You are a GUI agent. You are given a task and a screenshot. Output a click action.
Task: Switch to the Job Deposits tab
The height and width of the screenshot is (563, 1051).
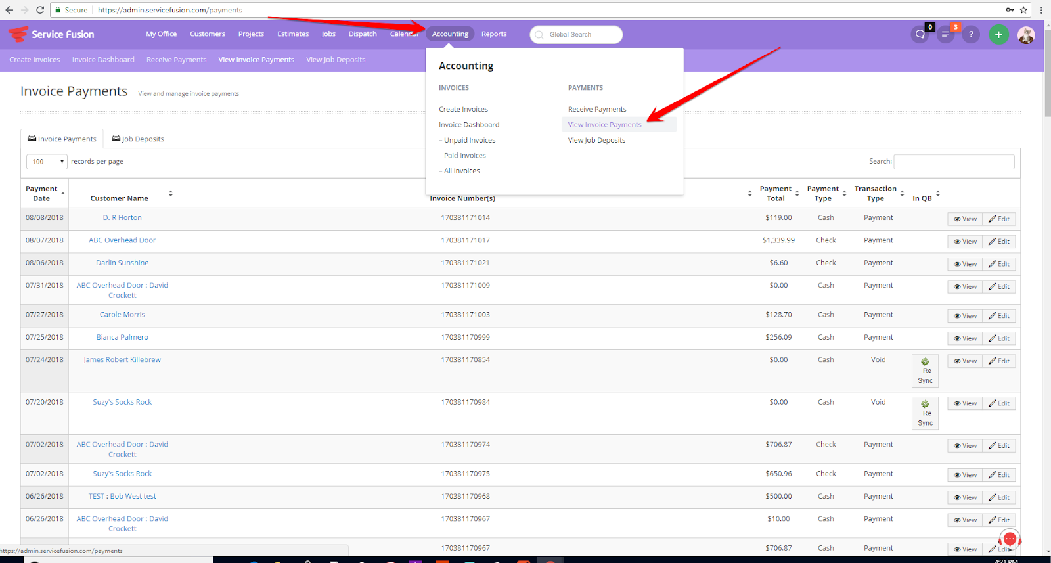click(138, 139)
